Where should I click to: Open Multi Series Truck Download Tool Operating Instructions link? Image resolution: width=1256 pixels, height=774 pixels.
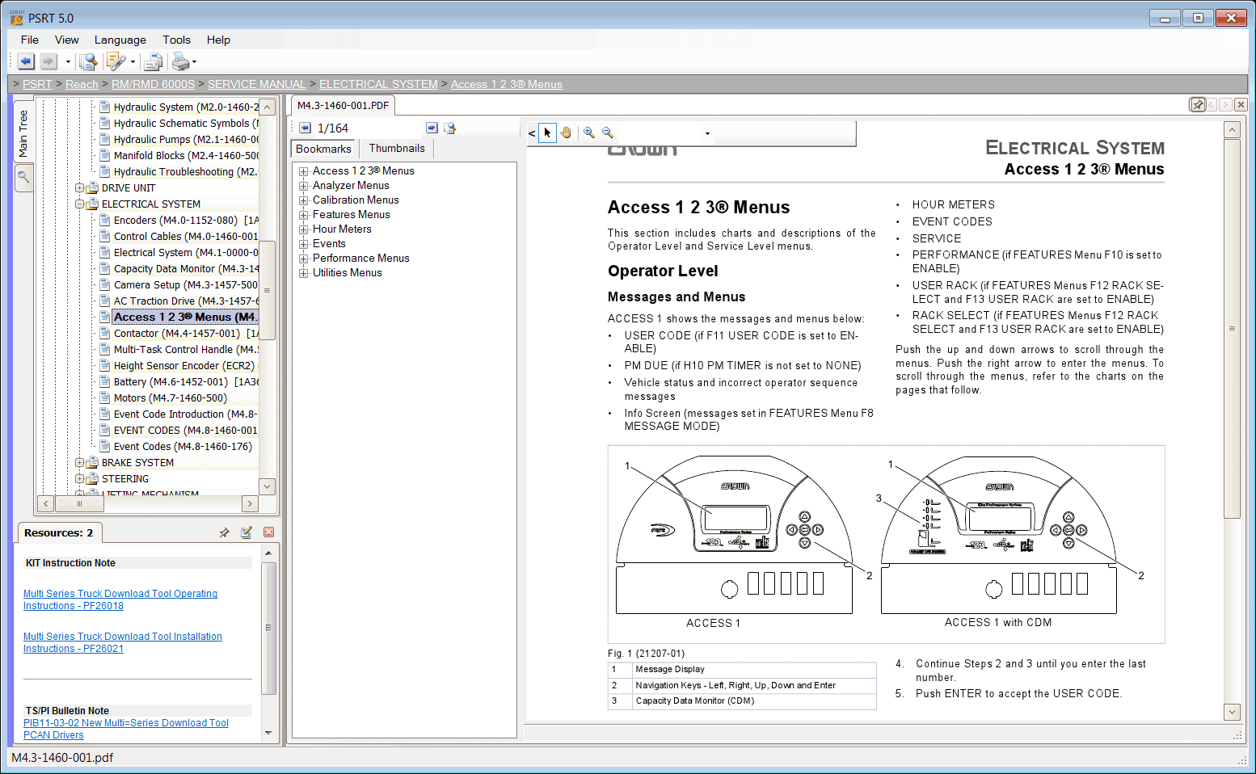coord(120,599)
